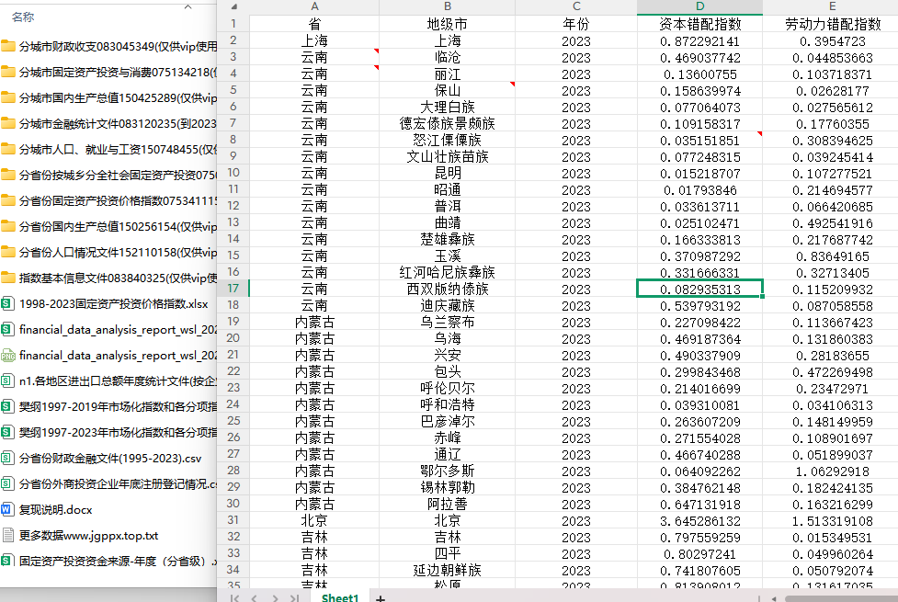Viewport: 898px width, 602px height.
Task: Click the horizontal scrollbar left arrow
Action: click(x=774, y=598)
